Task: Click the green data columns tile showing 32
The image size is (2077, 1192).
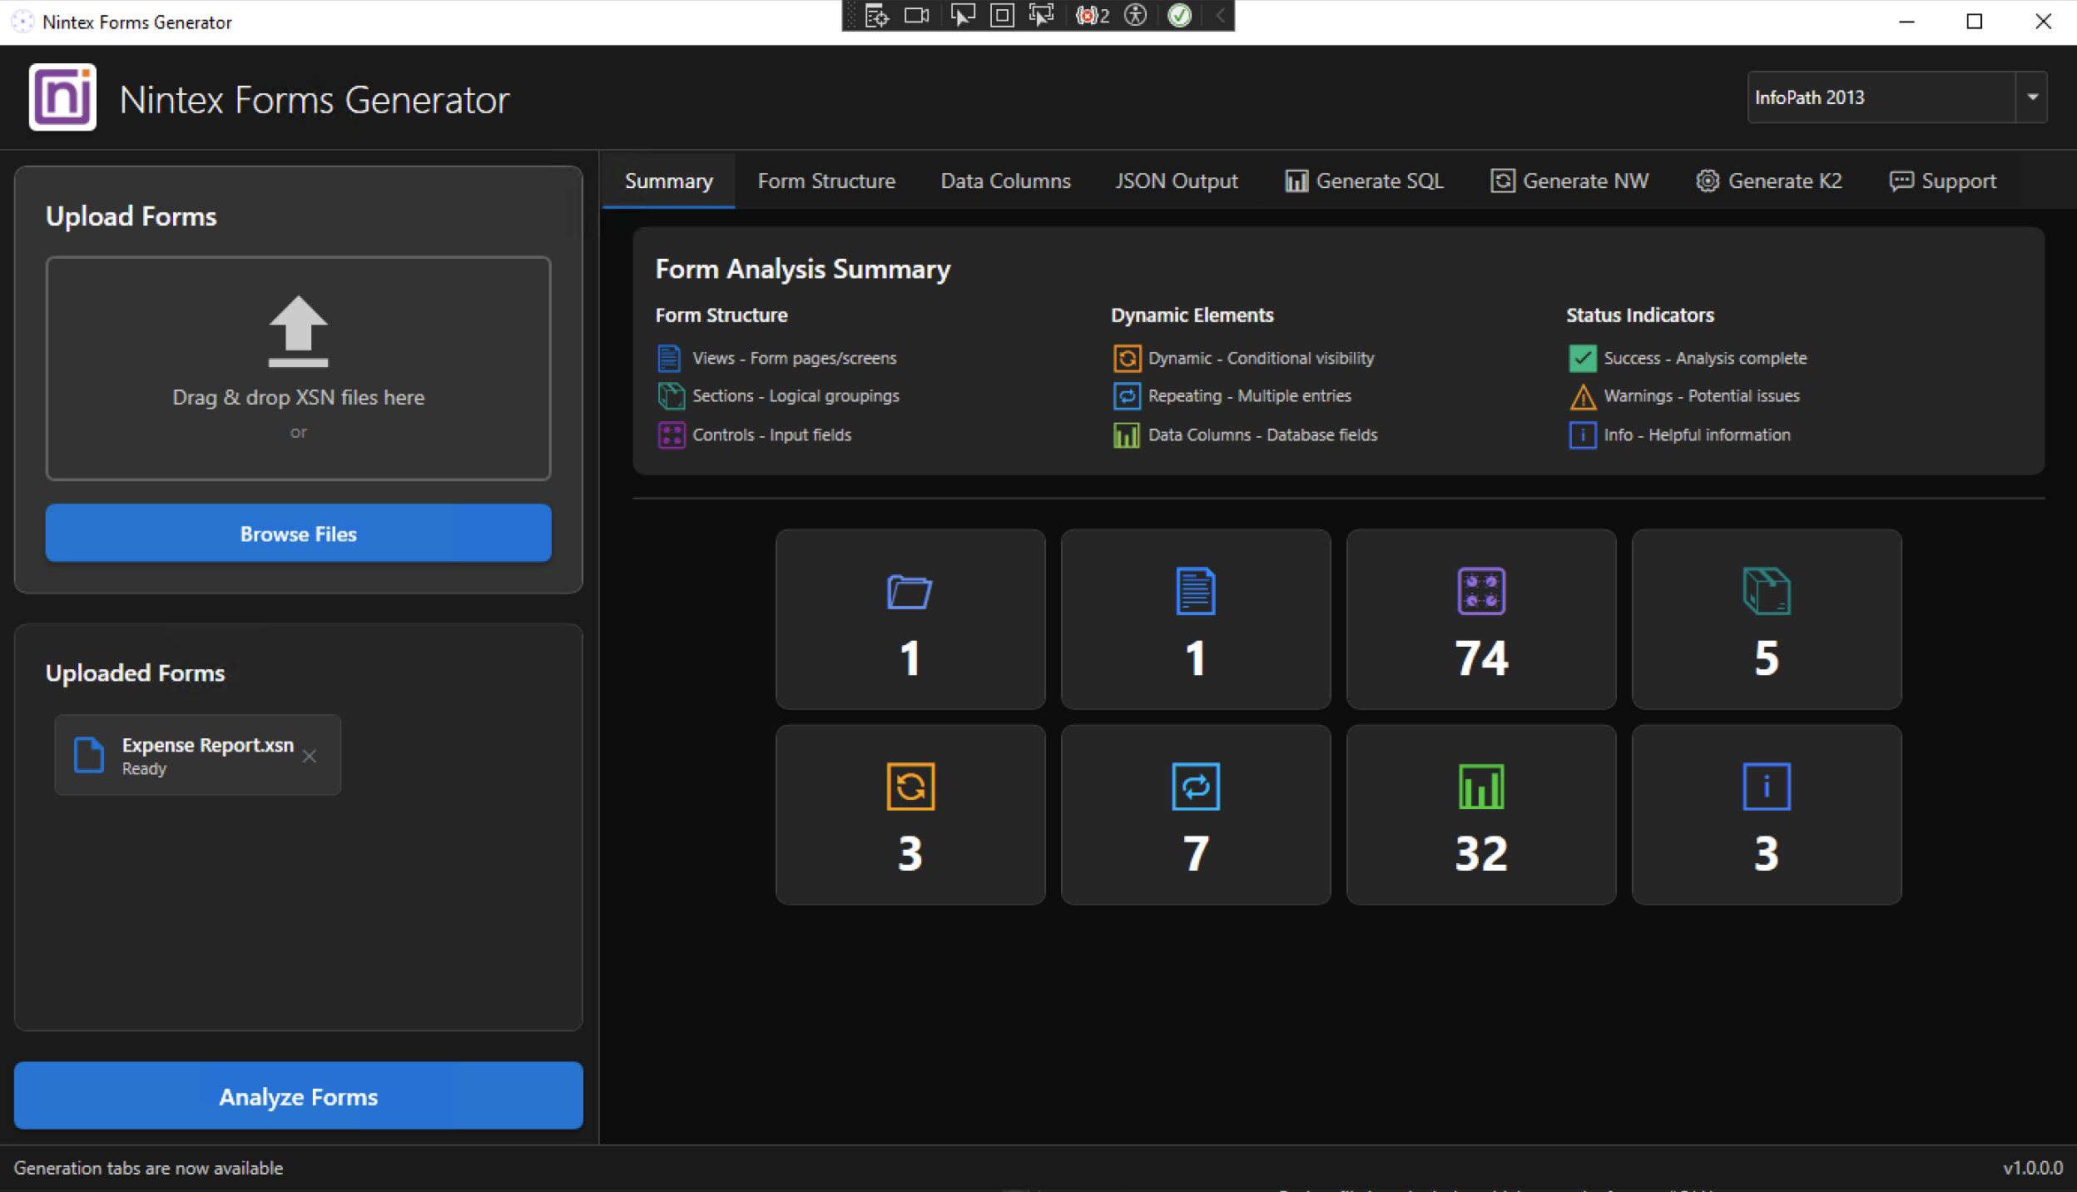Action: 1480,814
